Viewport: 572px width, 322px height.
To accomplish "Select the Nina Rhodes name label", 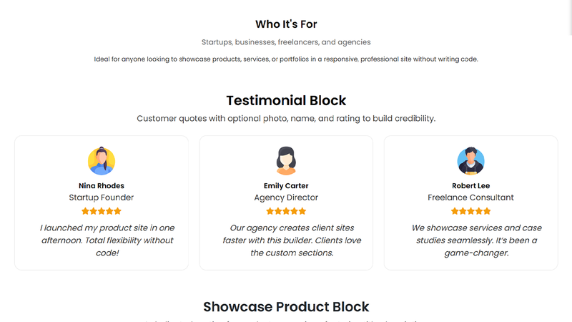I will tap(102, 186).
